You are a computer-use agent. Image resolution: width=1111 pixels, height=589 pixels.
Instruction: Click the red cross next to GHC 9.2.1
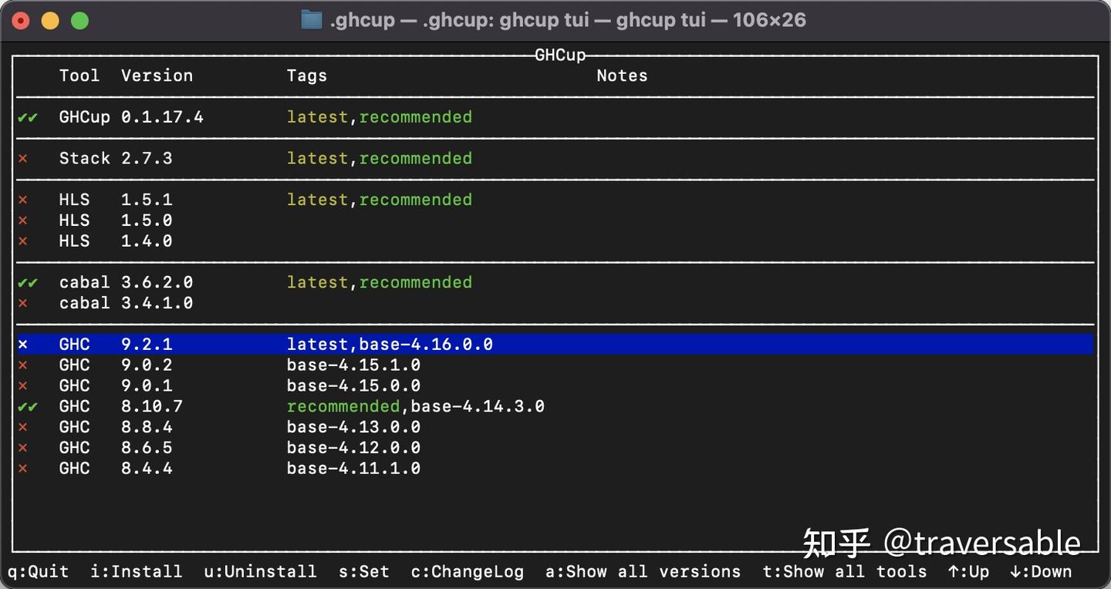pyautogui.click(x=22, y=344)
